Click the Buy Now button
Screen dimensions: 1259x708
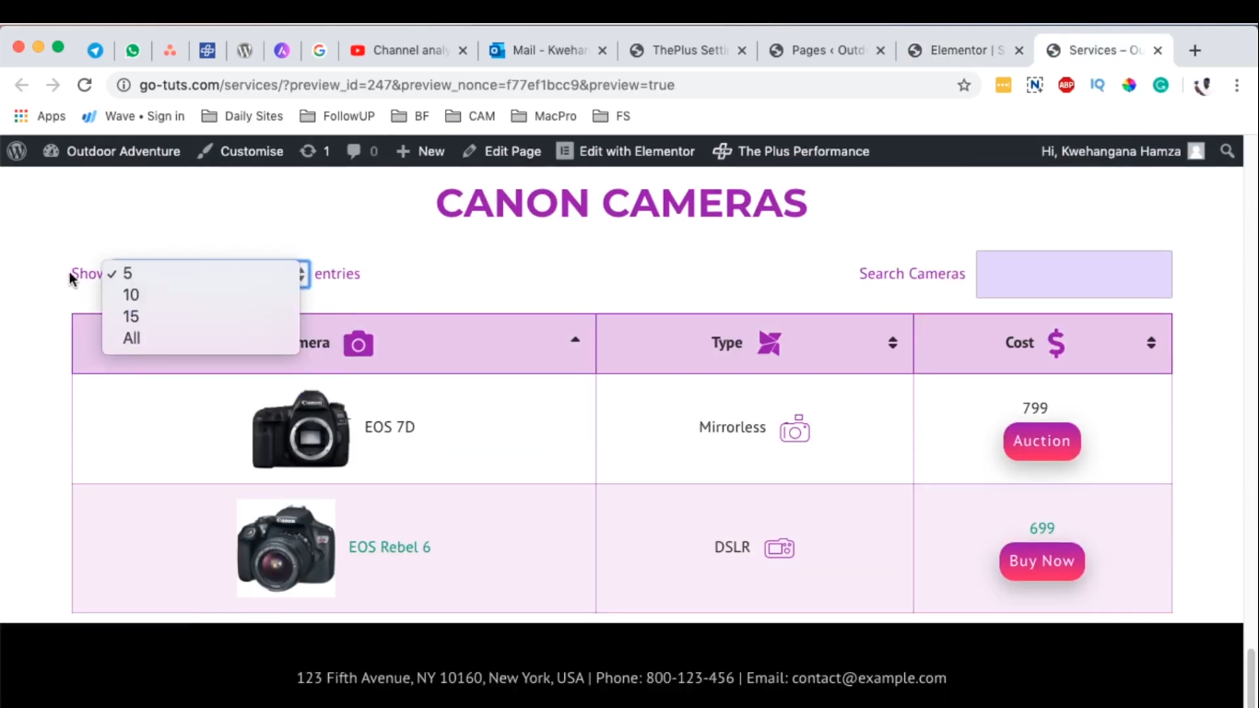coord(1041,561)
